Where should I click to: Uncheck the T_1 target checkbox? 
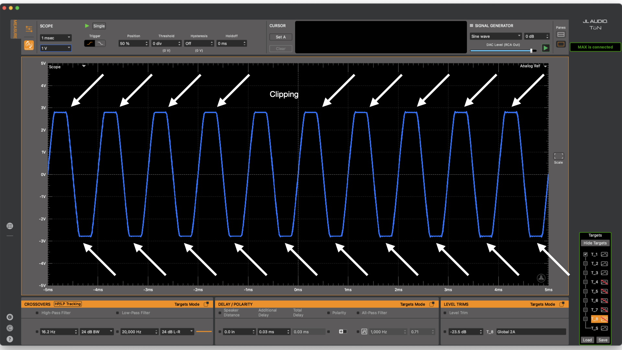(x=585, y=254)
